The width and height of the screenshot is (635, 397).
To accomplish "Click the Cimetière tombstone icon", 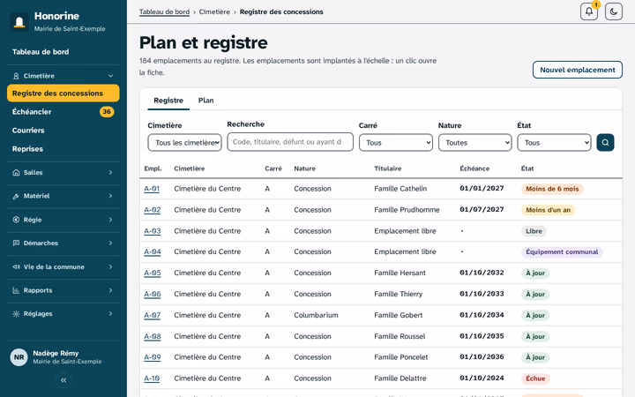I will (16, 76).
